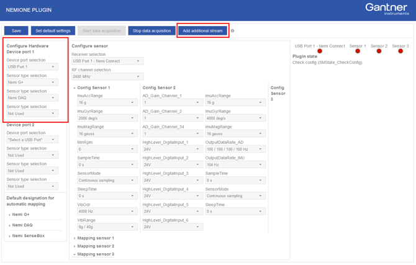Open the Nemi DAQ sensor type dropdown
The image size is (416, 265).
32,98
